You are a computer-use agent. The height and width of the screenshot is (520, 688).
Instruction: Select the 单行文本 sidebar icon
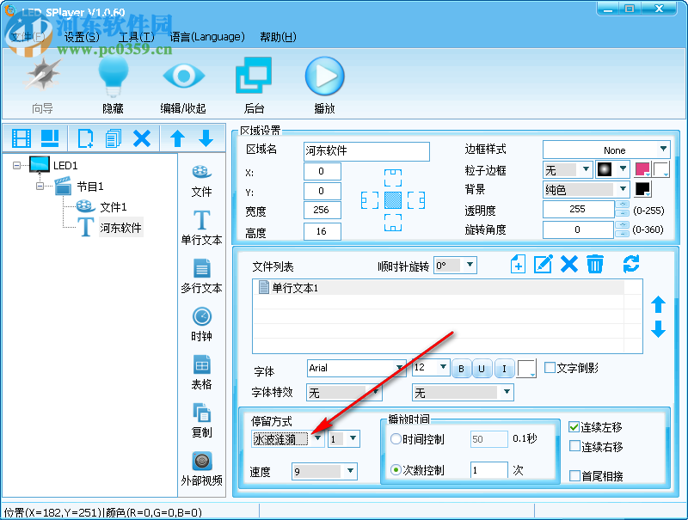pyautogui.click(x=201, y=224)
